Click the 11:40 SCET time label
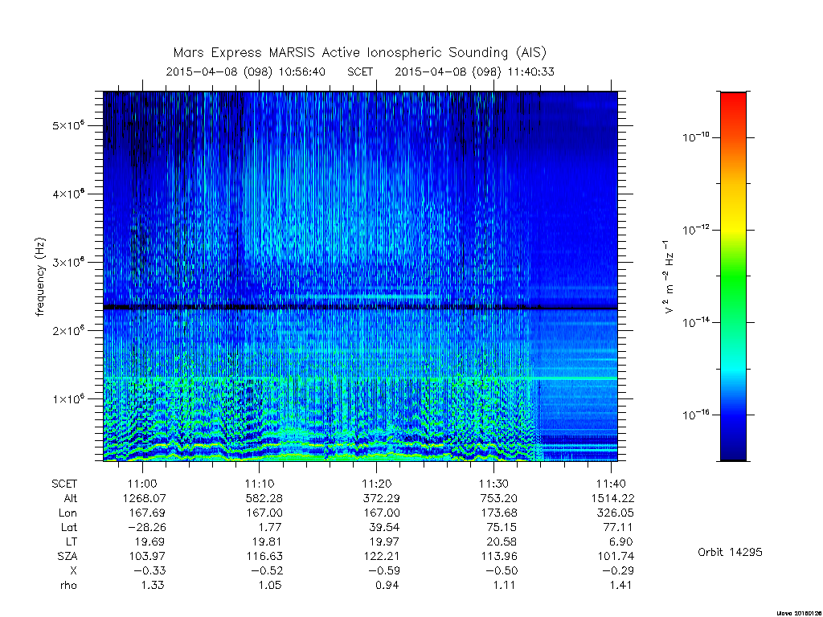This screenshot has width=823, height=617. tap(611, 484)
